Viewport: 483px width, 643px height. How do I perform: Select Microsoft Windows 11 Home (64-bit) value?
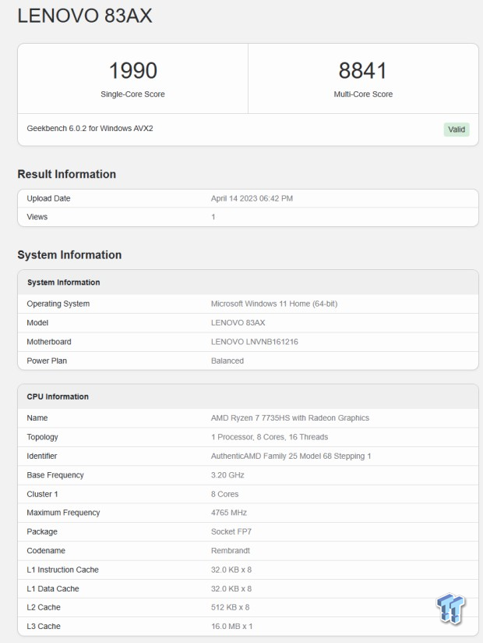tap(274, 304)
